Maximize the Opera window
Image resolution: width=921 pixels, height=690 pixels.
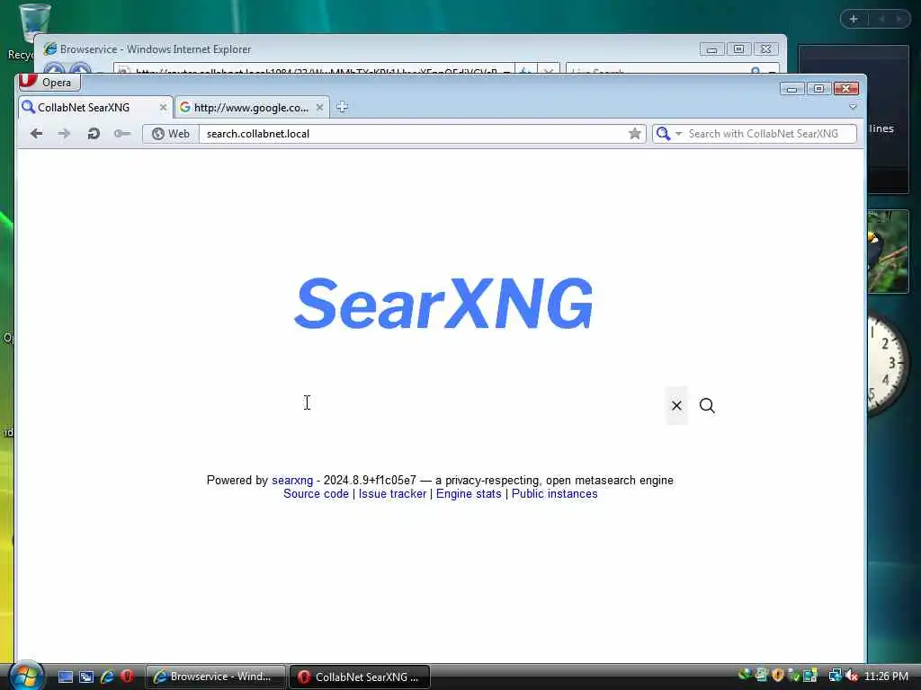click(x=818, y=89)
